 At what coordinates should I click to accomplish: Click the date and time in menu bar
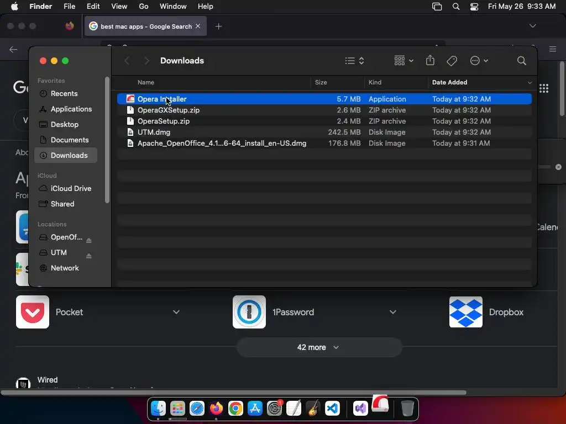tap(522, 7)
